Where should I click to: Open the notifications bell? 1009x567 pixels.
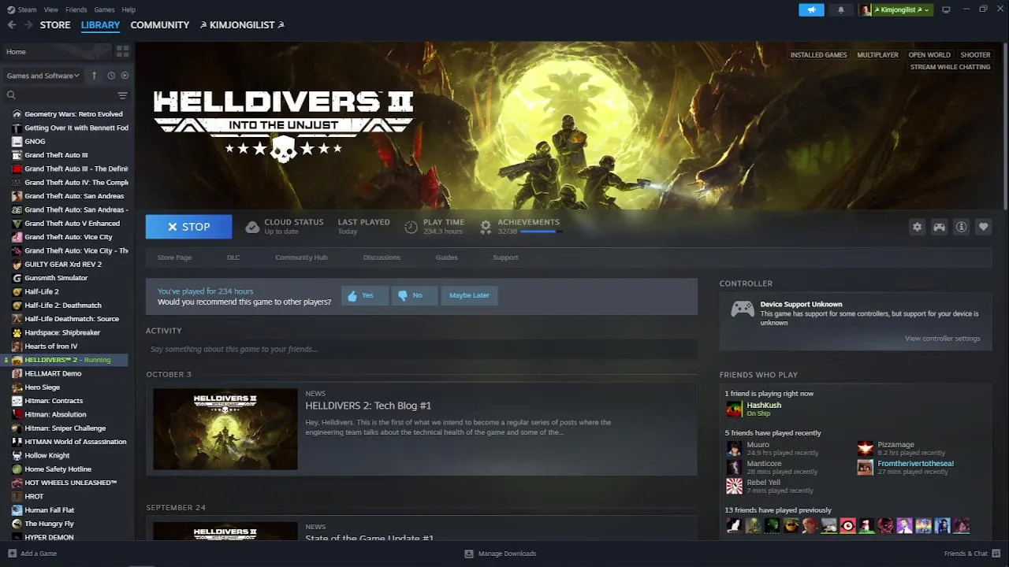tap(841, 9)
